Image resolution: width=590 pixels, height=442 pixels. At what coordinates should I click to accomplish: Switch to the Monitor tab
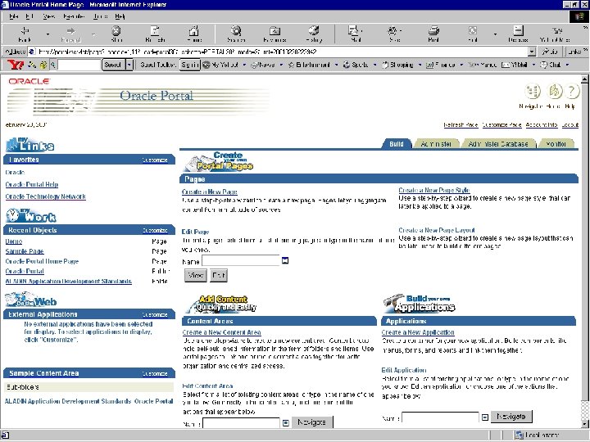(556, 144)
